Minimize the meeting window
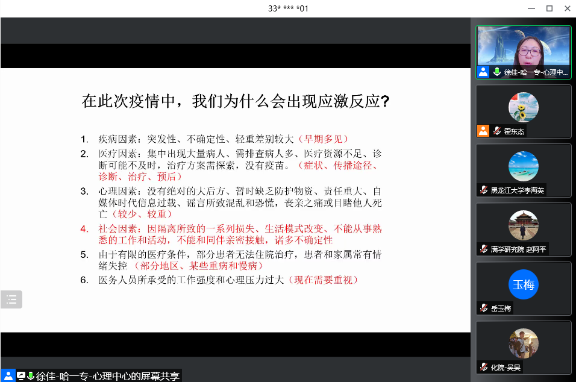Viewport: 576px width, 382px height. tap(531, 8)
